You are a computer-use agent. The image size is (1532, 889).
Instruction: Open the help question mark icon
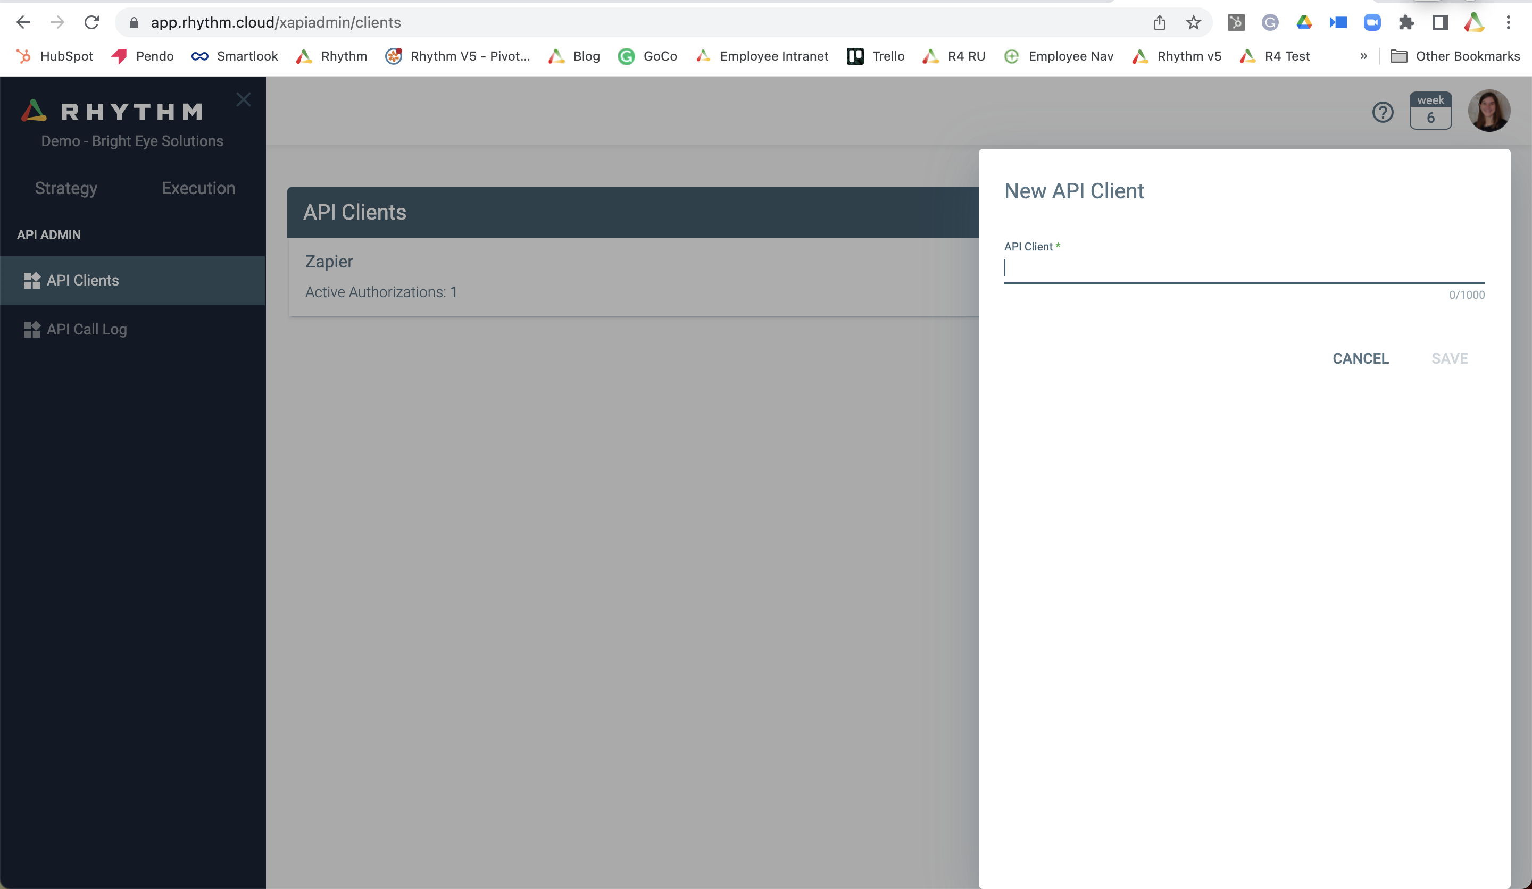(1383, 112)
